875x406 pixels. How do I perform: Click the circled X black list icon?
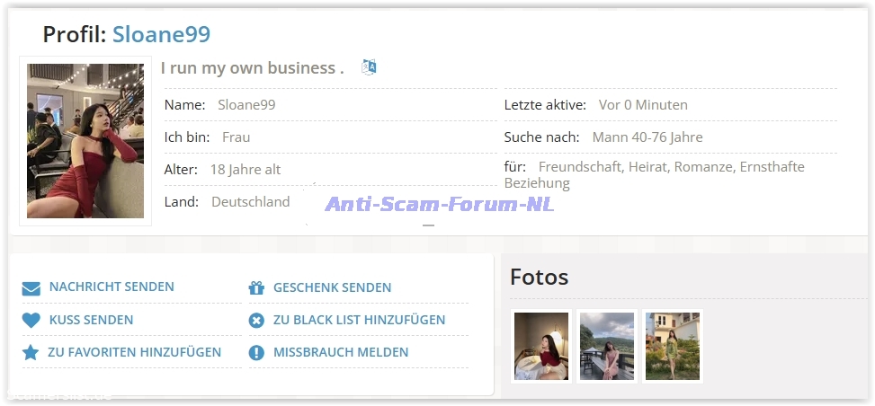256,321
